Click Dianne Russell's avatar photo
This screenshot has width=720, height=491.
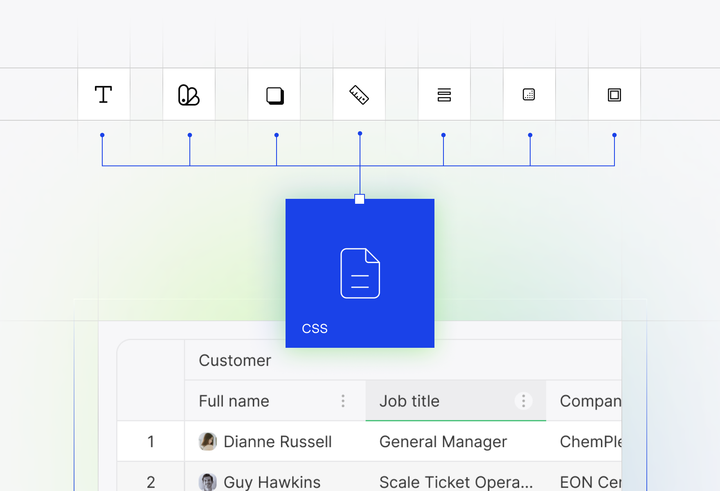pos(208,441)
